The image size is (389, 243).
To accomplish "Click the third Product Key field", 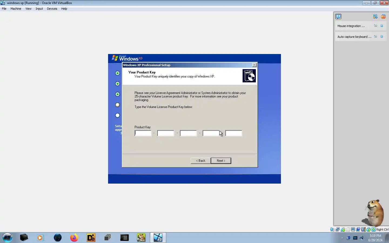I will pos(188,133).
